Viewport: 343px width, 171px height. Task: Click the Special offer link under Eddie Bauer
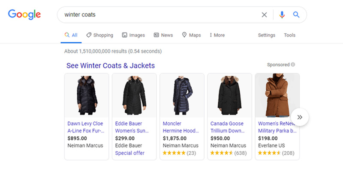click(x=130, y=153)
